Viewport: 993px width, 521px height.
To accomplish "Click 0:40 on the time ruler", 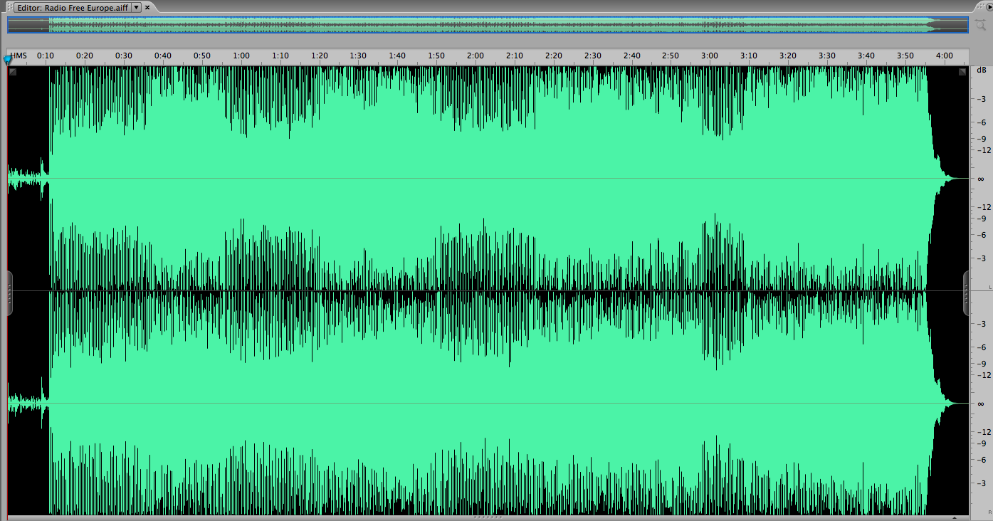I will (x=163, y=56).
